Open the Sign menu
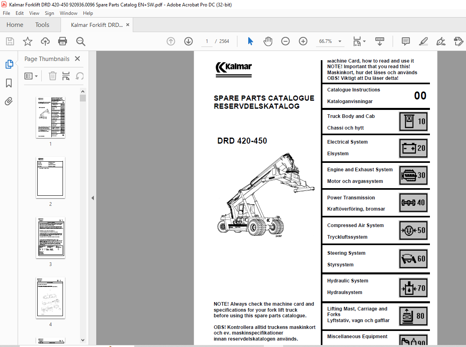 (49, 13)
